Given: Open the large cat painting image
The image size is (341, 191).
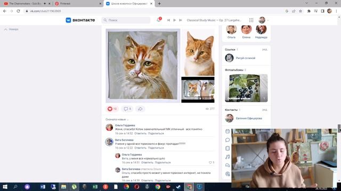Looking at the screenshot, I should (x=143, y=66).
